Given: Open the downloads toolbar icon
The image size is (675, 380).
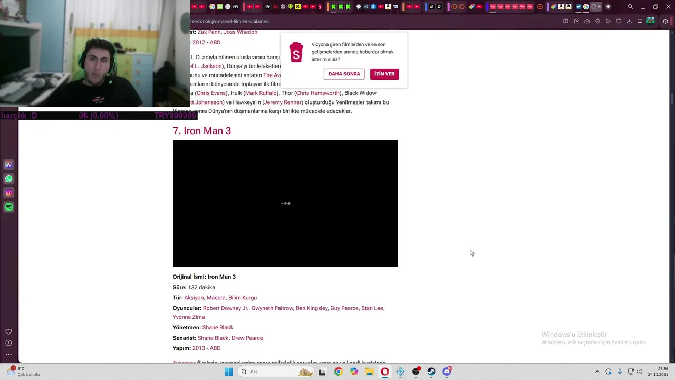Looking at the screenshot, I should pyautogui.click(x=629, y=21).
